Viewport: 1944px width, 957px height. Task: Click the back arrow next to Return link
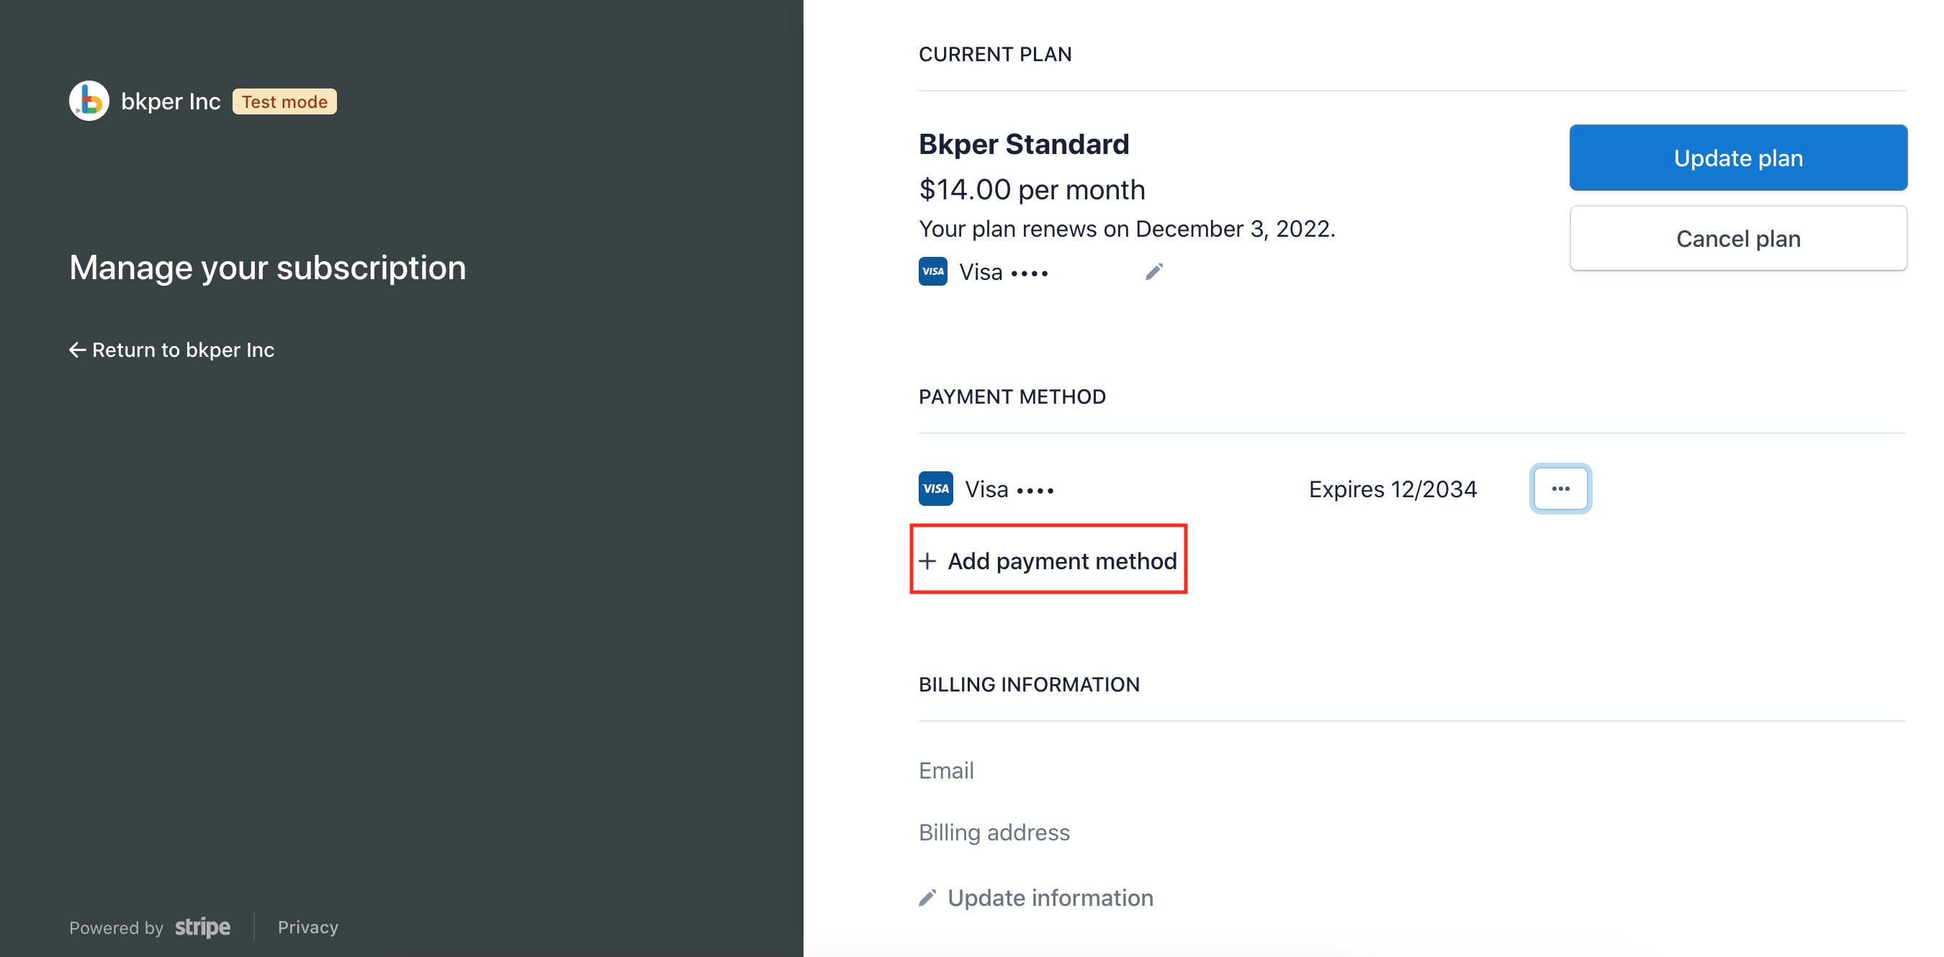[78, 349]
